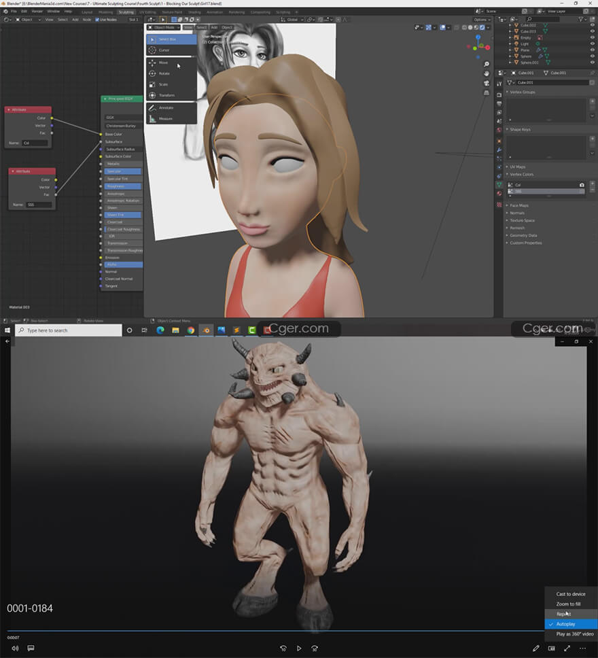Open the Object Mode dropdown
Screen dimensions: 598x658
coord(164,28)
